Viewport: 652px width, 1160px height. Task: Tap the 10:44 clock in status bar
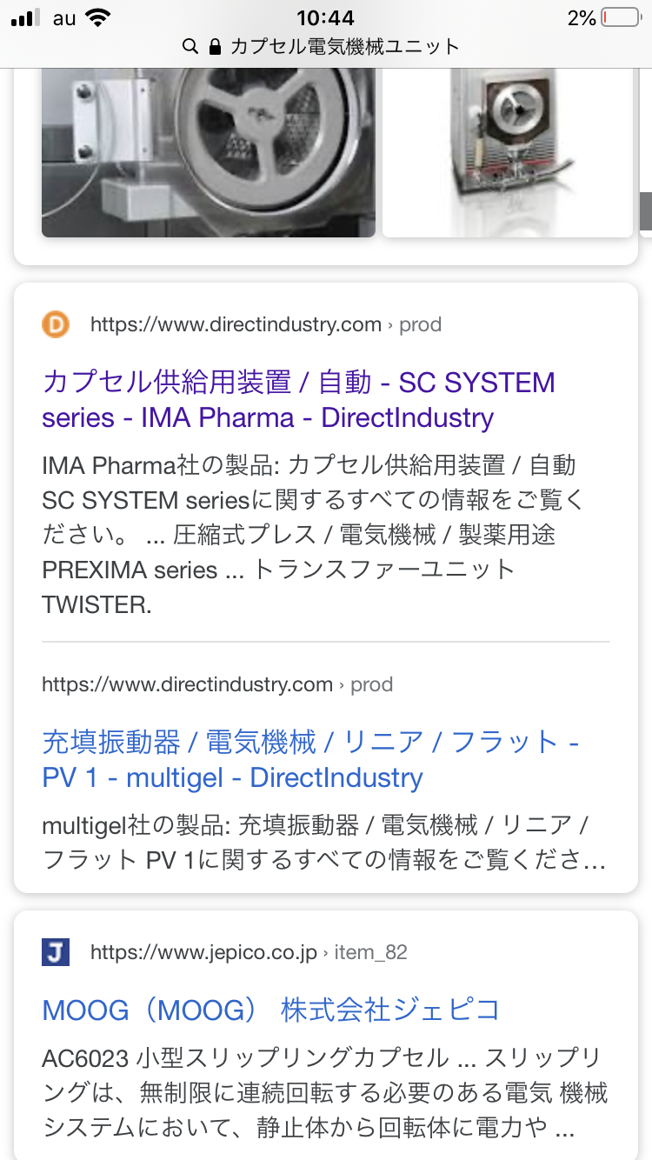pos(325,17)
